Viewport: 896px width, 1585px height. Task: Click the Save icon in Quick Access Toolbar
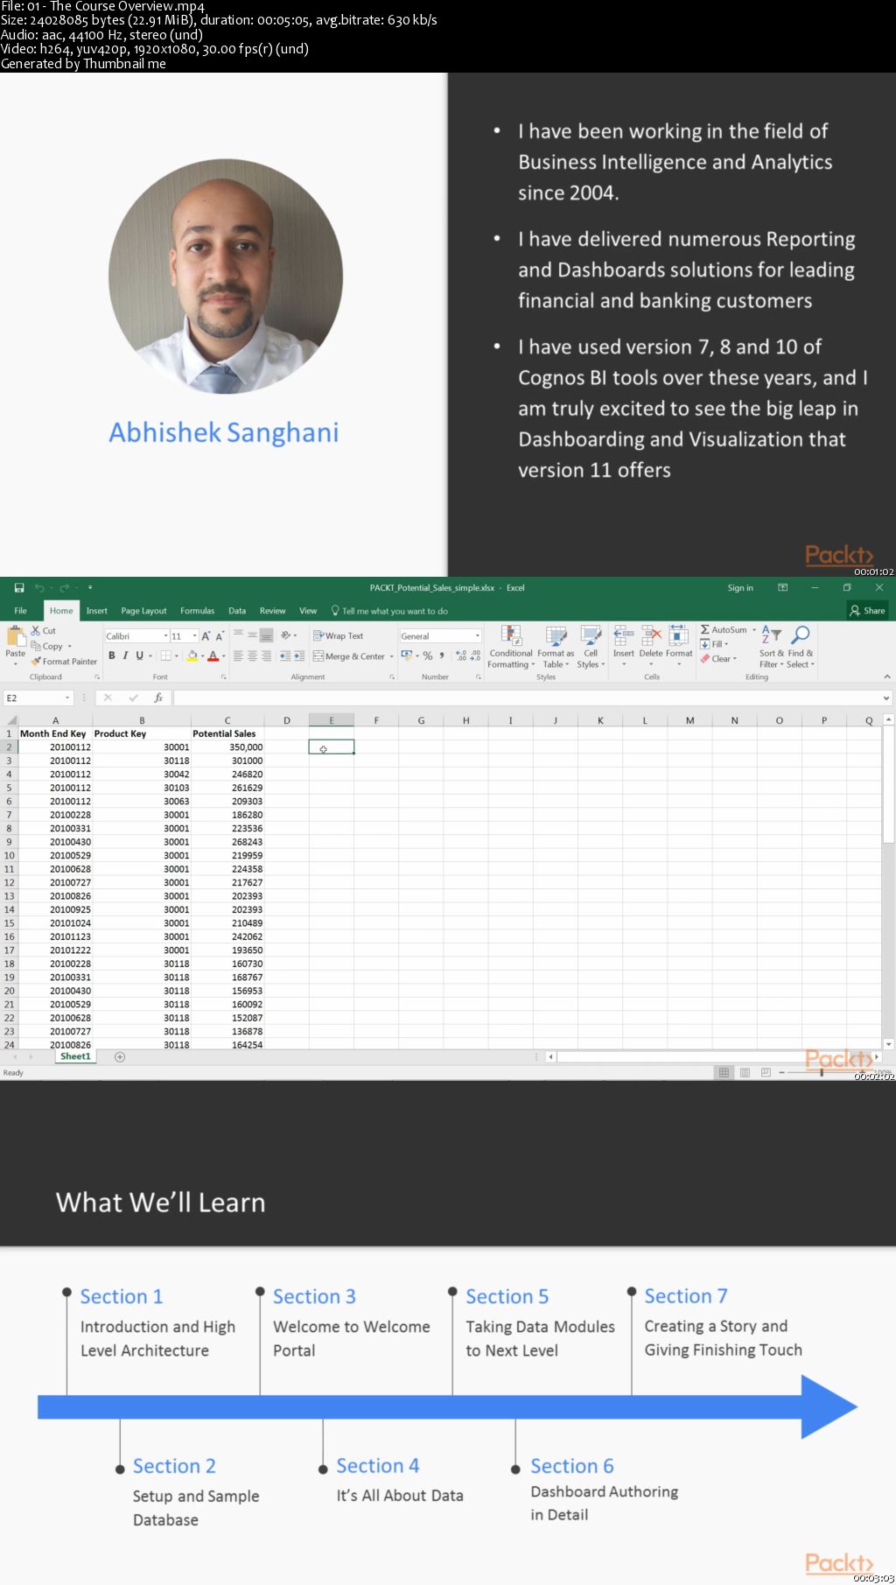point(18,588)
